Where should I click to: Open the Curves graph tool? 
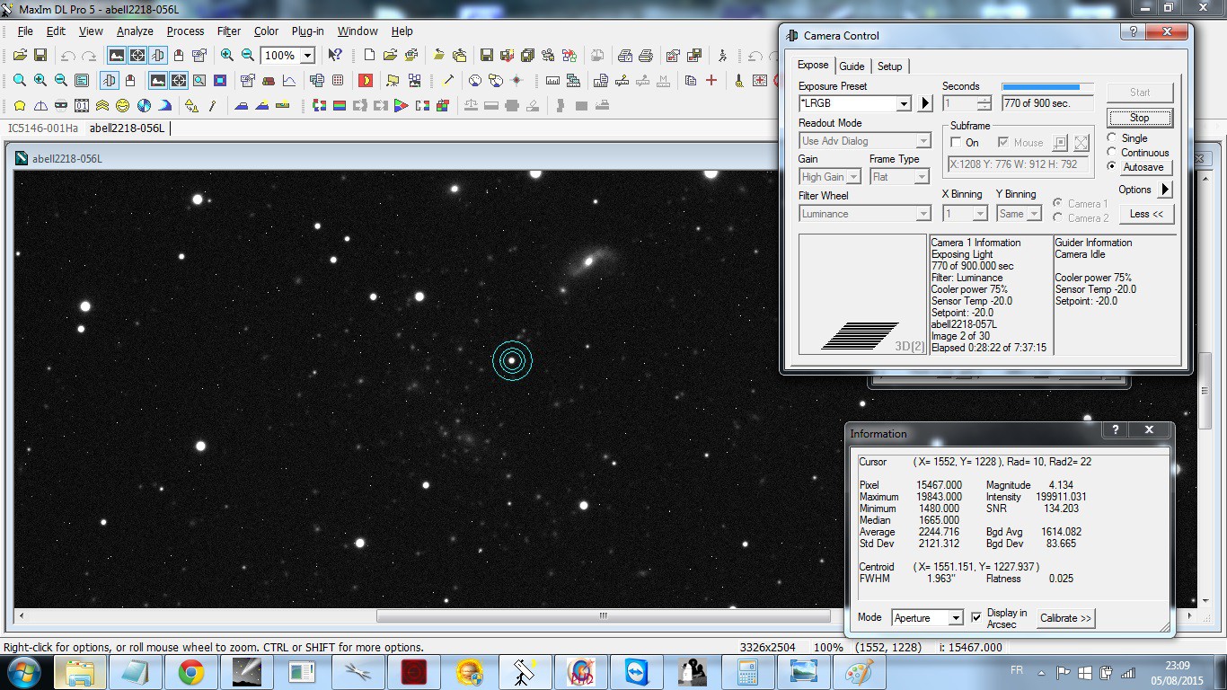(289, 81)
